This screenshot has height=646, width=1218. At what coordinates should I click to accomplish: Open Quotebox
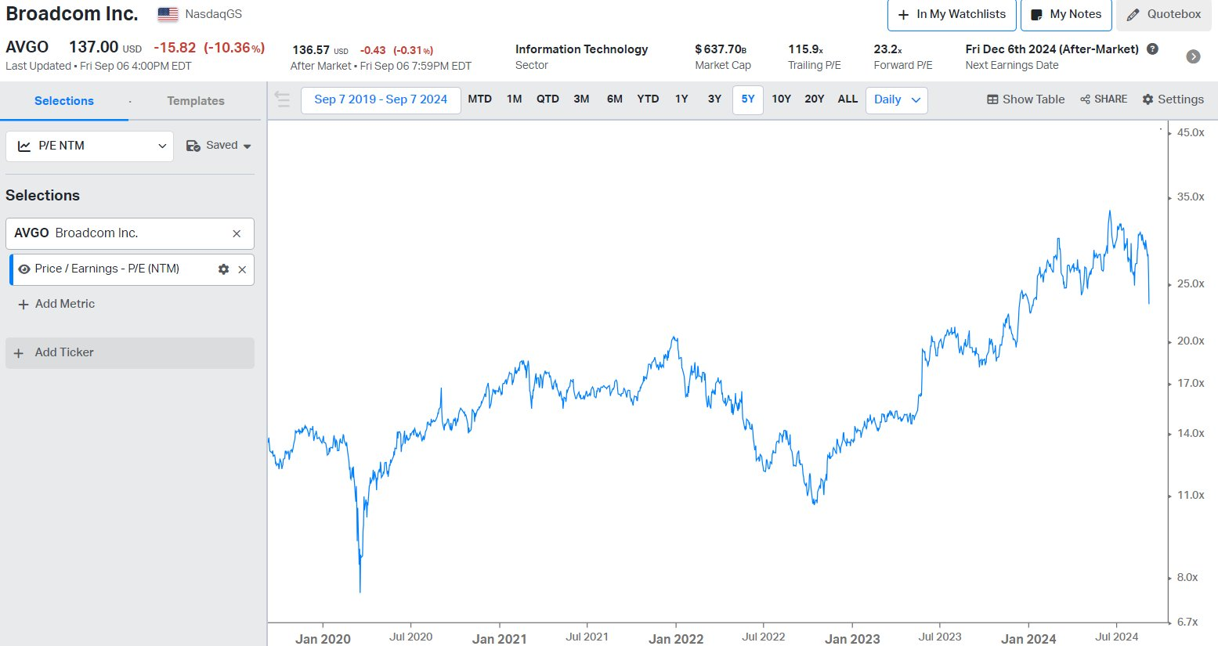[1163, 15]
